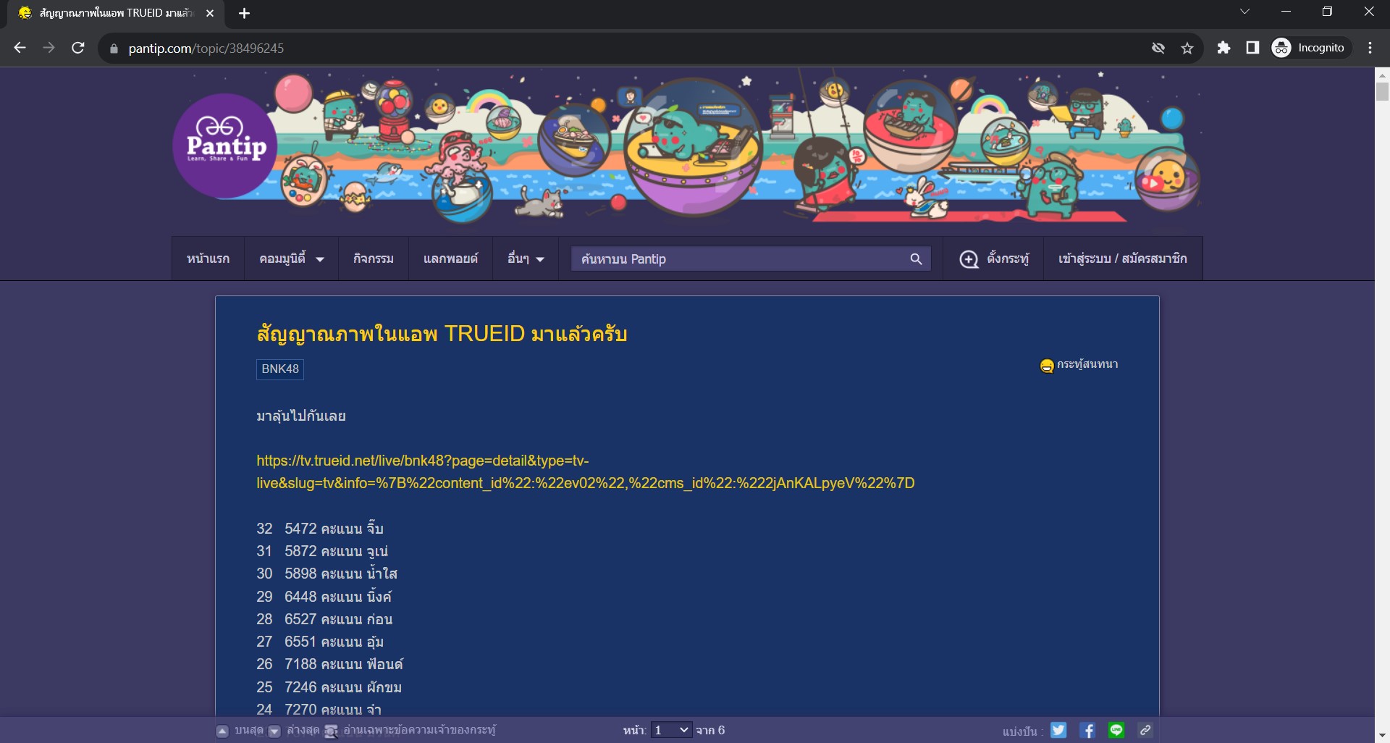Image resolution: width=1390 pixels, height=743 pixels.
Task: Open the browser side panel
Action: (x=1252, y=48)
